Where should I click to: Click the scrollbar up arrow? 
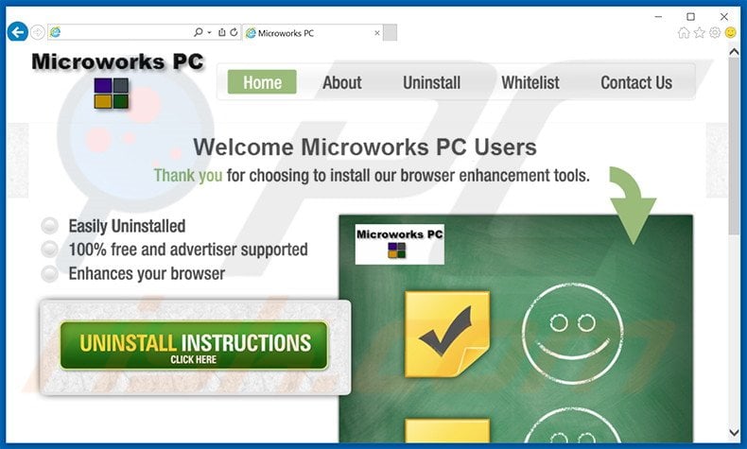click(734, 52)
